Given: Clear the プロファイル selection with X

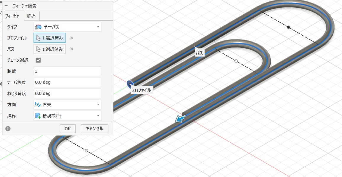Looking at the screenshot, I should 72,38.
